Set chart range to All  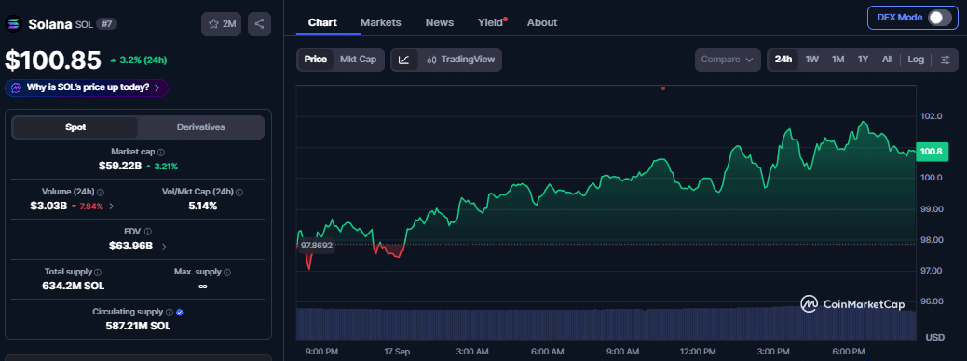(888, 60)
